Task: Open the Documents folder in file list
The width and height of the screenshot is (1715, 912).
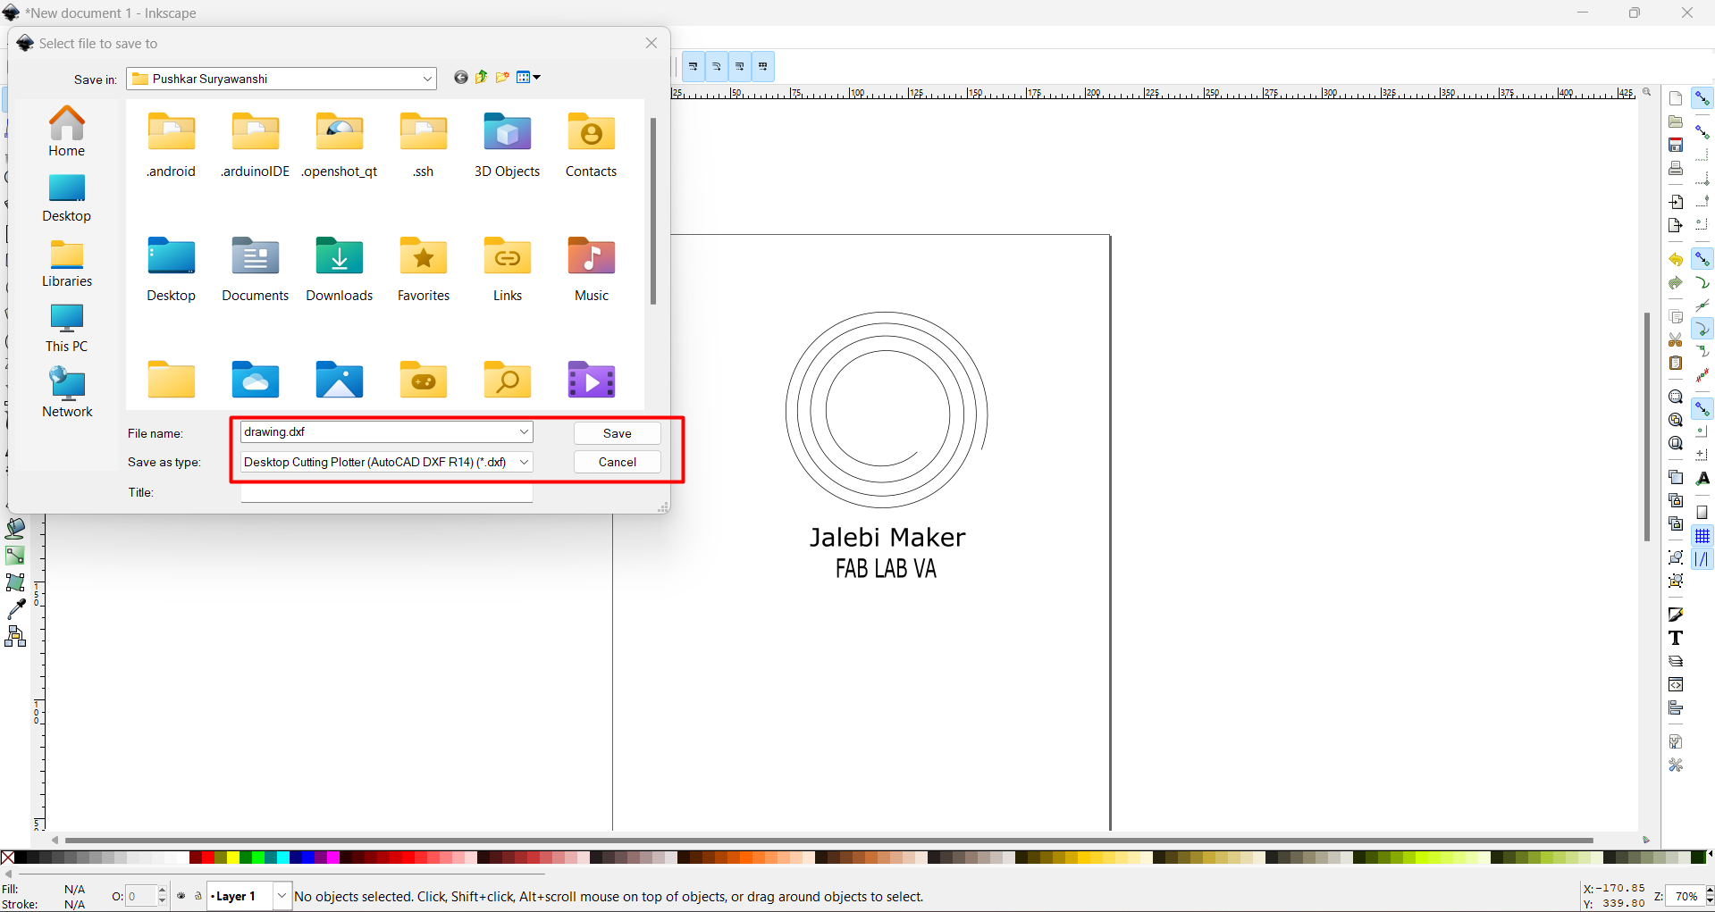Action: [256, 269]
